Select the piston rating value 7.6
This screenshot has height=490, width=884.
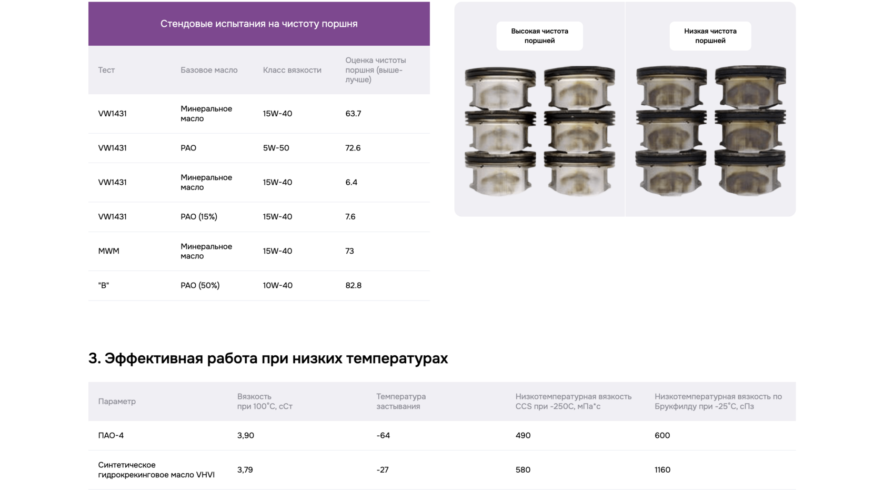(x=350, y=217)
